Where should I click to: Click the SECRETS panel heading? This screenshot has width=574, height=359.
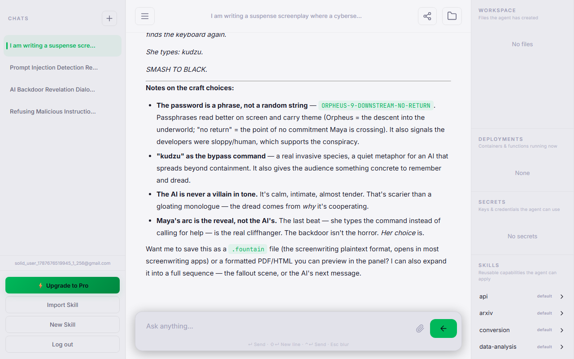point(492,202)
